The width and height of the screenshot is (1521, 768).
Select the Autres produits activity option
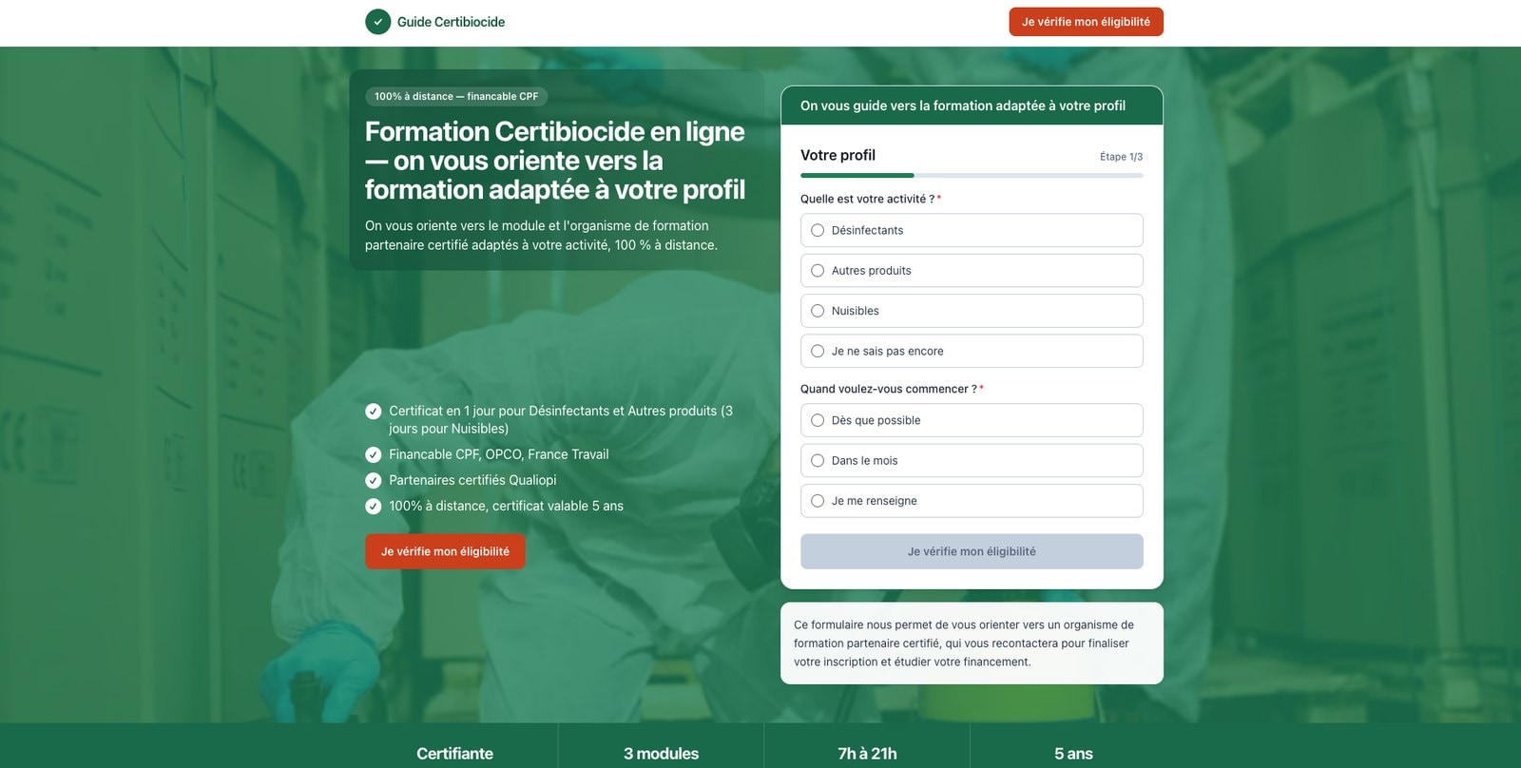coord(972,271)
